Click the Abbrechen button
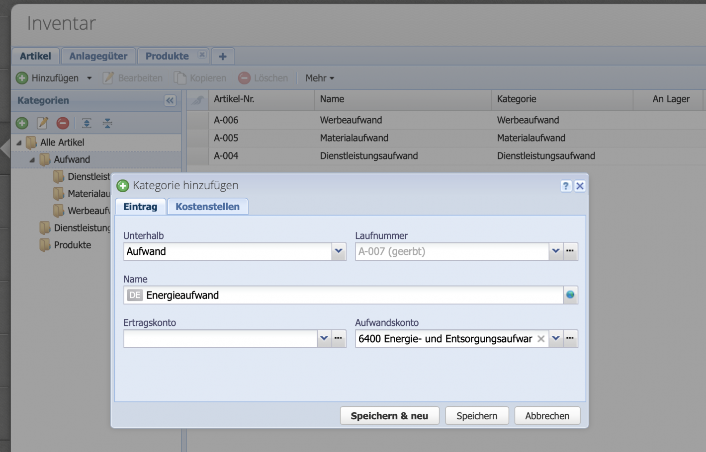The width and height of the screenshot is (706, 452). pyautogui.click(x=547, y=416)
